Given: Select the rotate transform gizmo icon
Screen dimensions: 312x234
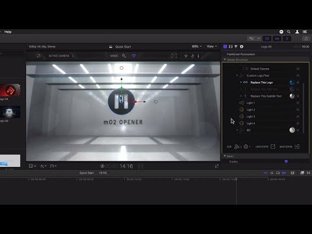Looking at the screenshot, I should coord(192,56).
